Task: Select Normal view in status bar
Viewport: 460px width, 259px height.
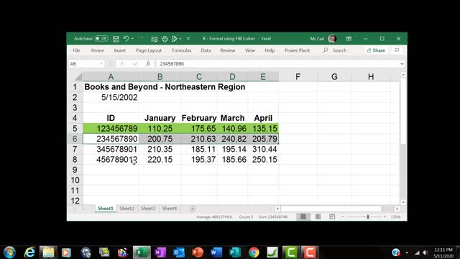Action: click(303, 217)
